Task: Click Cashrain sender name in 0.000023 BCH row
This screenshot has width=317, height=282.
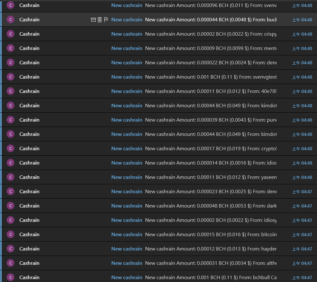Action: coord(29,191)
